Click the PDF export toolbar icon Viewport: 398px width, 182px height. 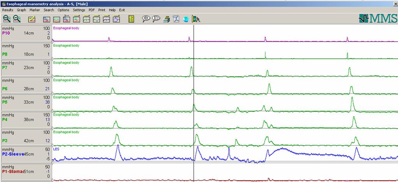point(176,19)
